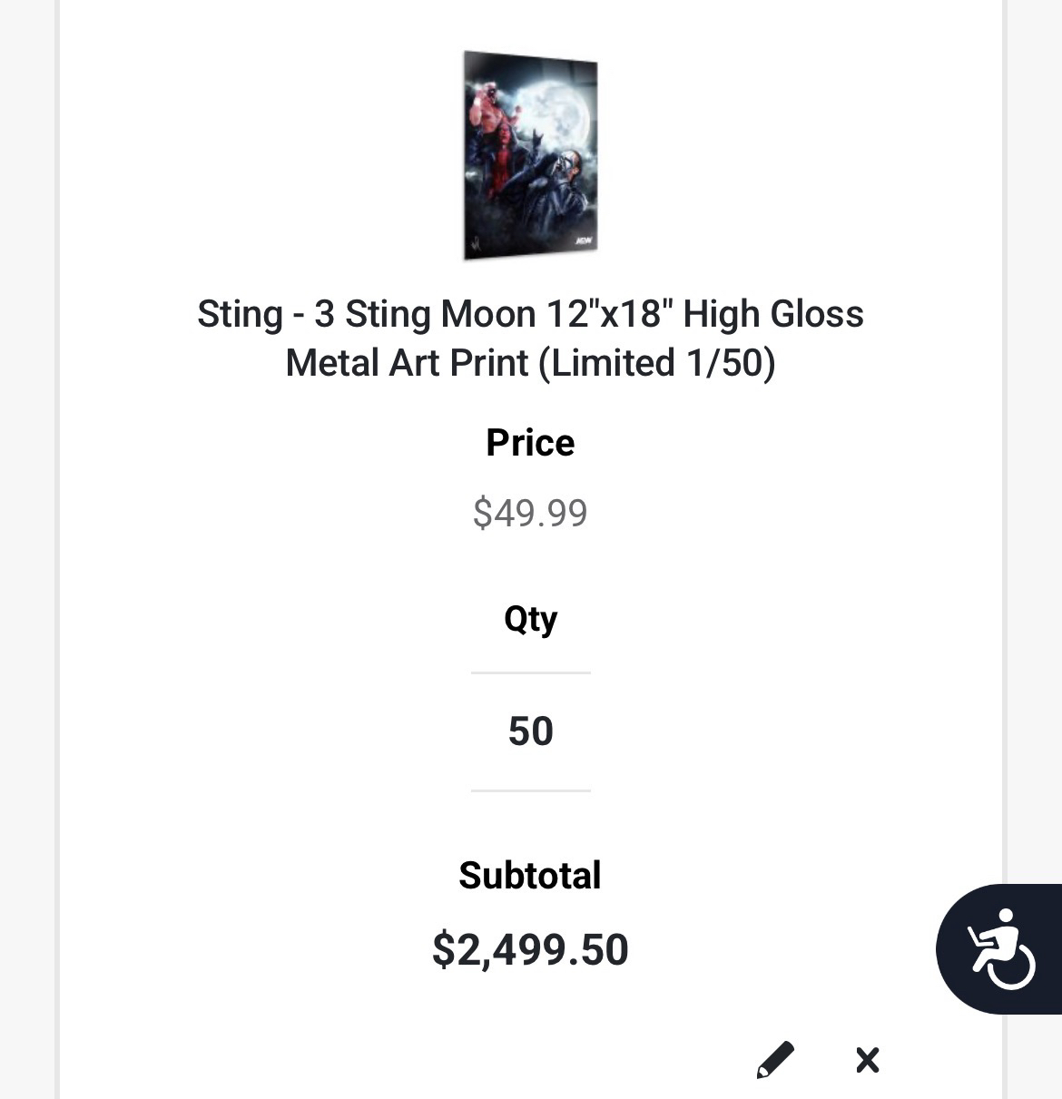Click the "(Limited 1/50)" text in the title
1062x1099 pixels.
tap(657, 363)
